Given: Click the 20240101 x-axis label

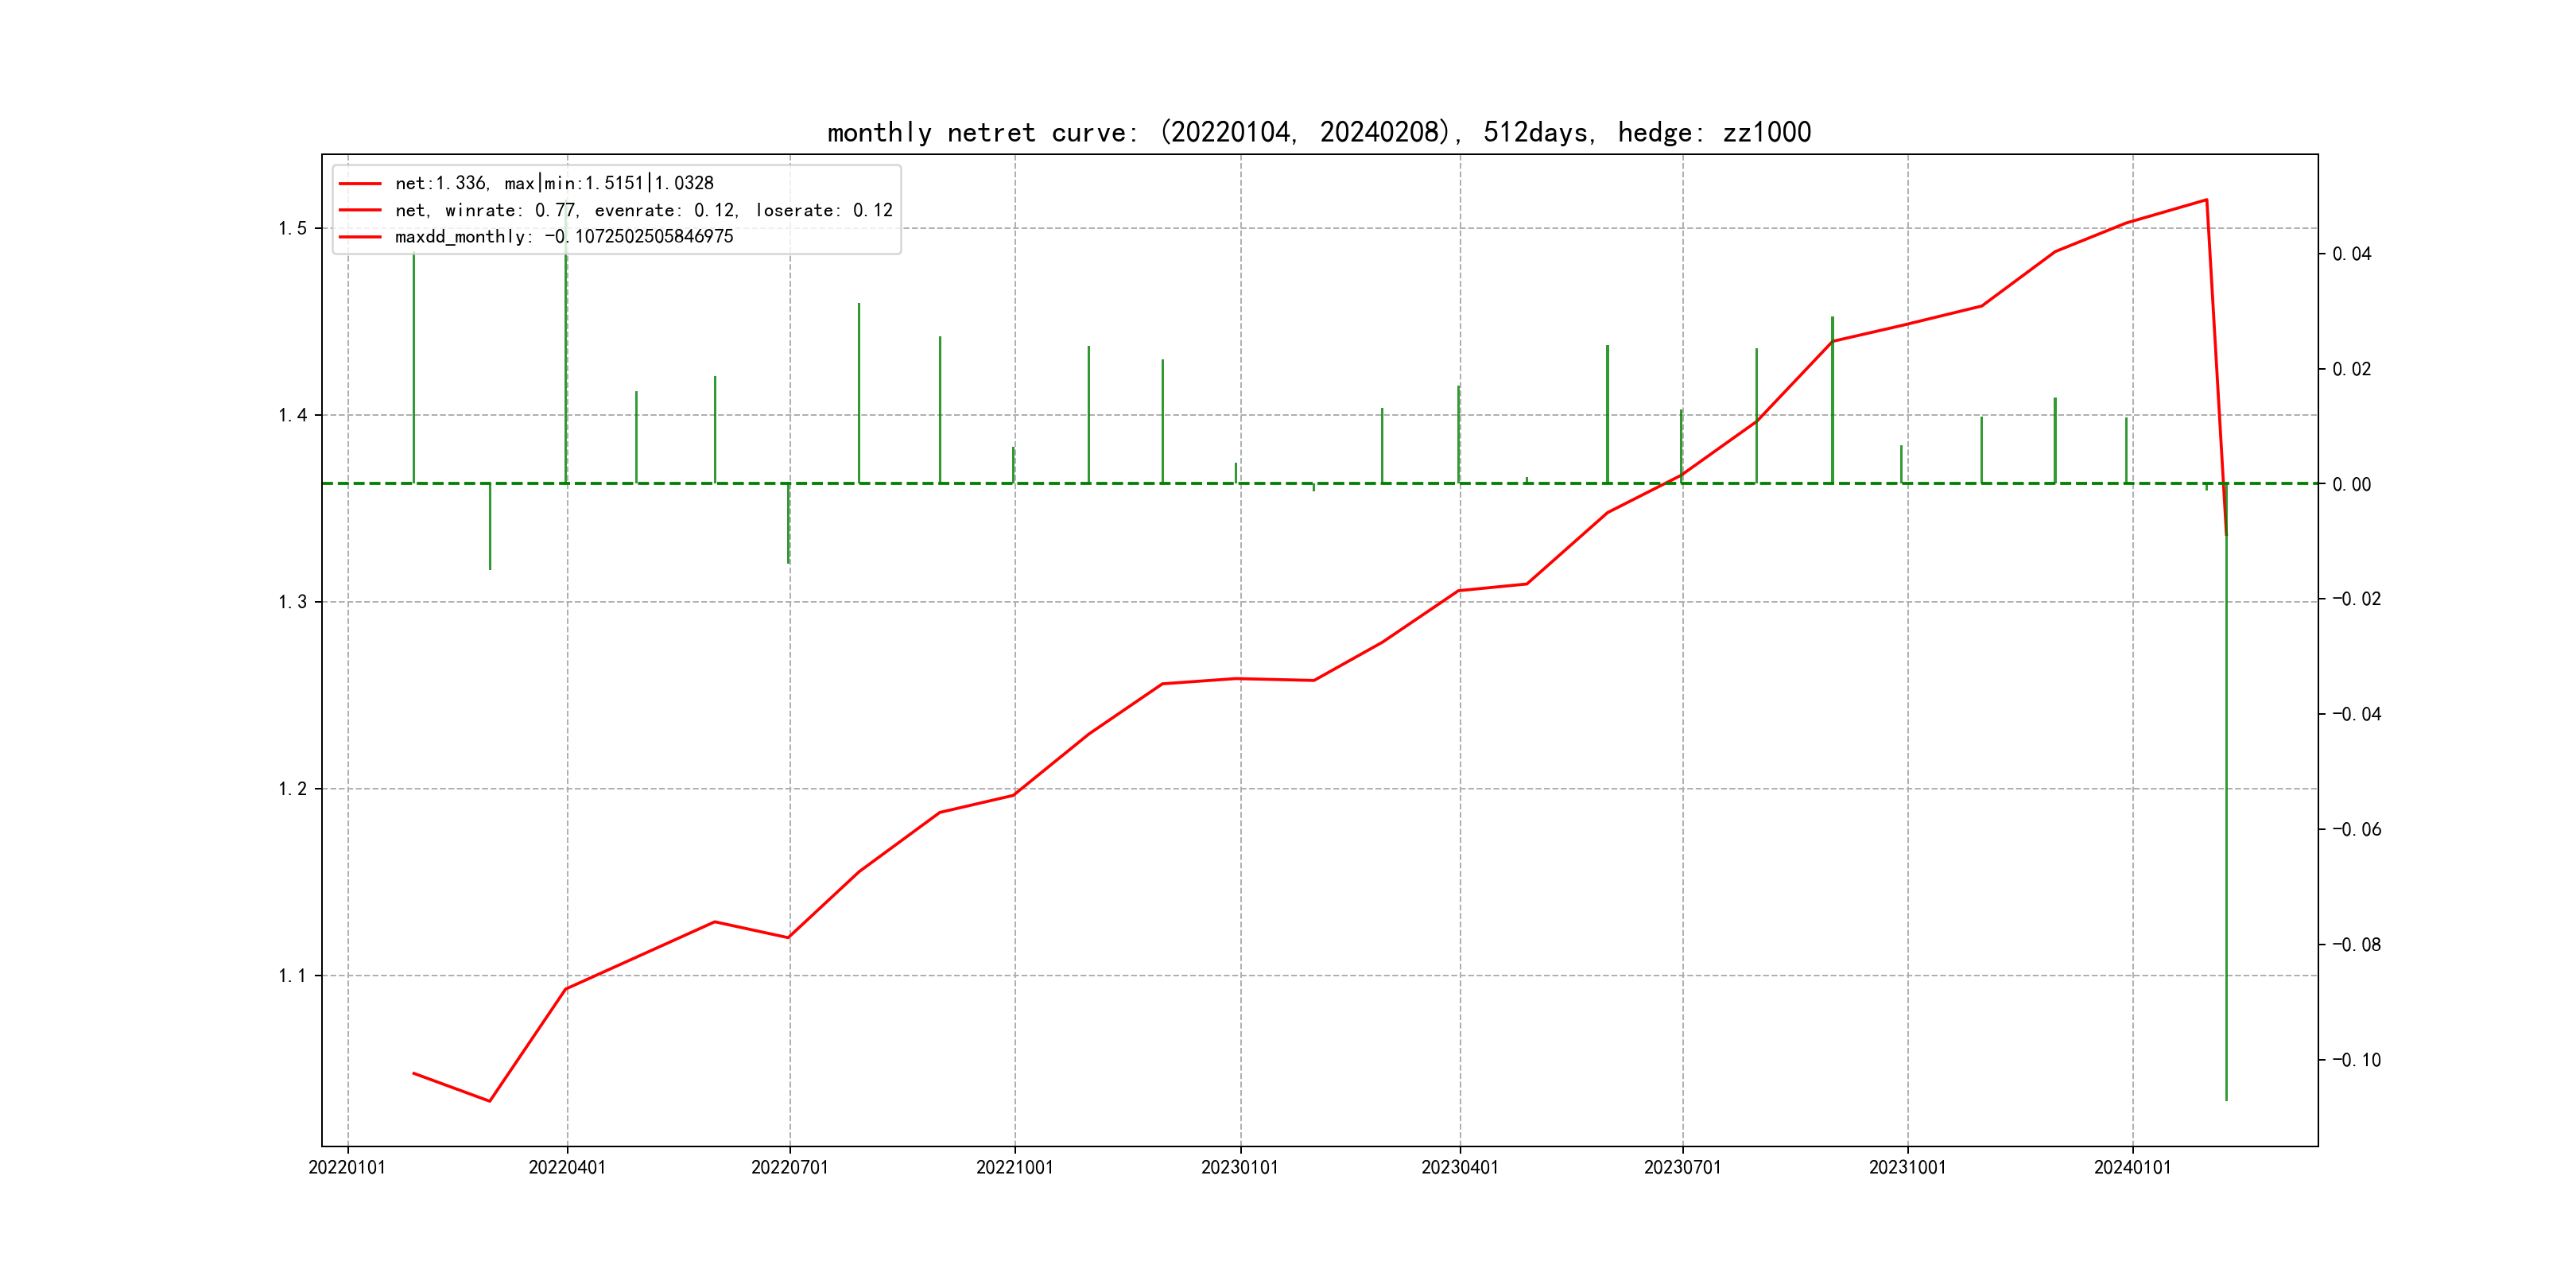Looking at the screenshot, I should point(2132,1168).
